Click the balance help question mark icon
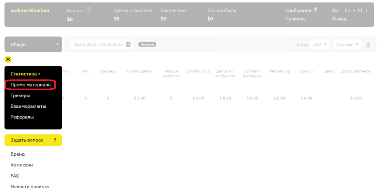 pyautogui.click(x=88, y=10)
